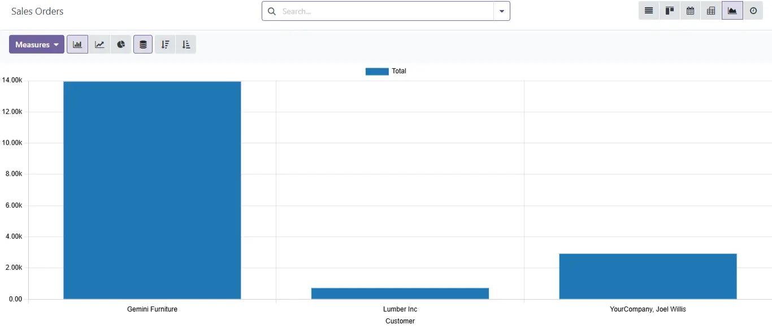
Task: Click the search magnifier icon
Action: tap(272, 11)
